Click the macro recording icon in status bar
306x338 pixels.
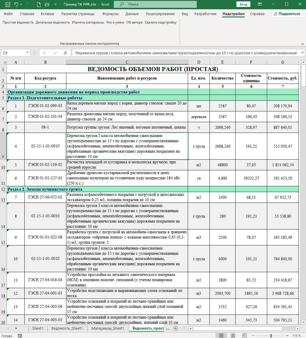(x=20, y=336)
